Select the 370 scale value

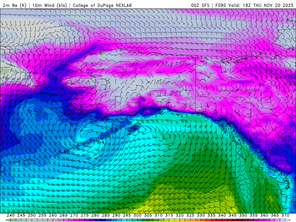[285, 215]
